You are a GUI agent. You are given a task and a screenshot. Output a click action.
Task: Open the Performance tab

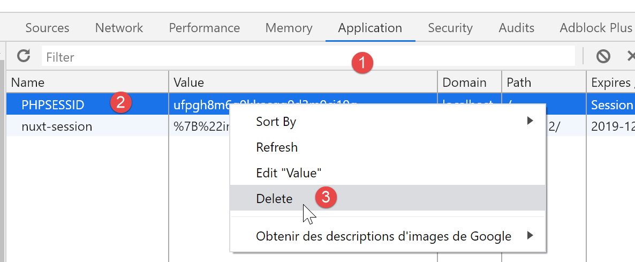[x=204, y=28]
